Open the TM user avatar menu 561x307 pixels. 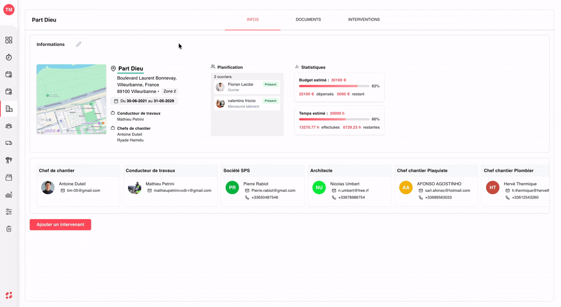click(x=9, y=9)
